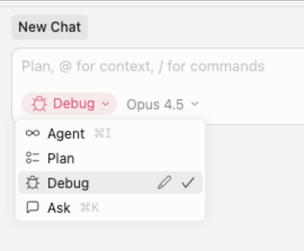Open the Opus 4.5 model dropdown

click(x=155, y=104)
